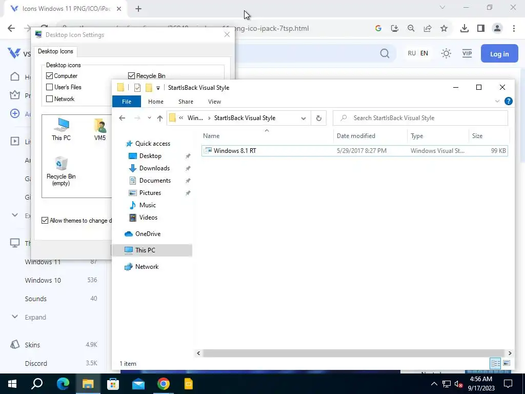Click the horizontal scrollbar right arrow
This screenshot has height=394, width=525.
510,353
